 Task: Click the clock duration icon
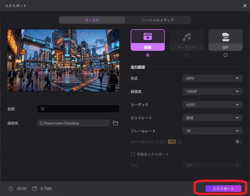pos(11,188)
